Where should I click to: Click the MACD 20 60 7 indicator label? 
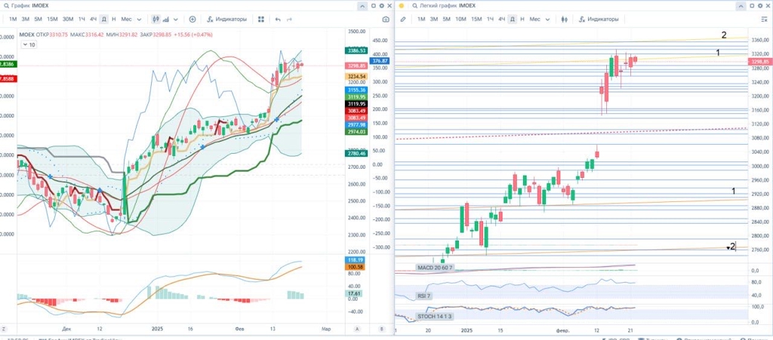[x=435, y=268]
